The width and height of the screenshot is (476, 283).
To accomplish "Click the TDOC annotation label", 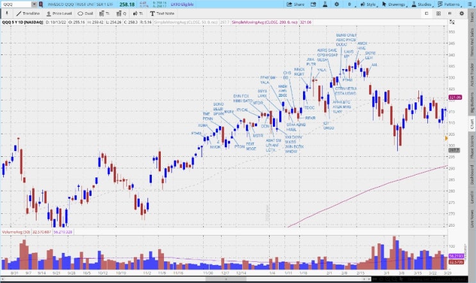I will tap(309, 108).
